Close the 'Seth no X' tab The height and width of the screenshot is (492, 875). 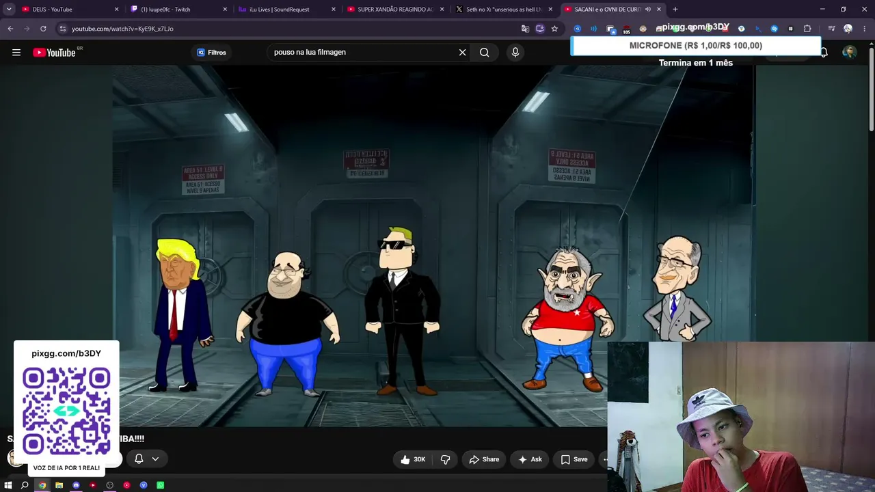tap(550, 10)
